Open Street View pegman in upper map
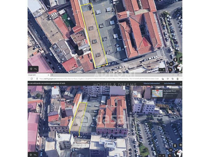The height and width of the screenshot is (157, 214). point(175,60)
